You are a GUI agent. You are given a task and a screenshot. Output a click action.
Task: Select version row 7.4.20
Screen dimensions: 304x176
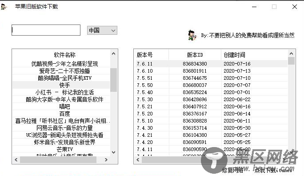(211, 142)
